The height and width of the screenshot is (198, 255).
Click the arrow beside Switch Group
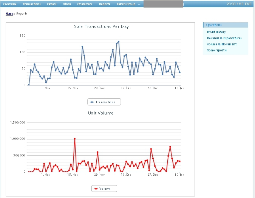(139, 5)
